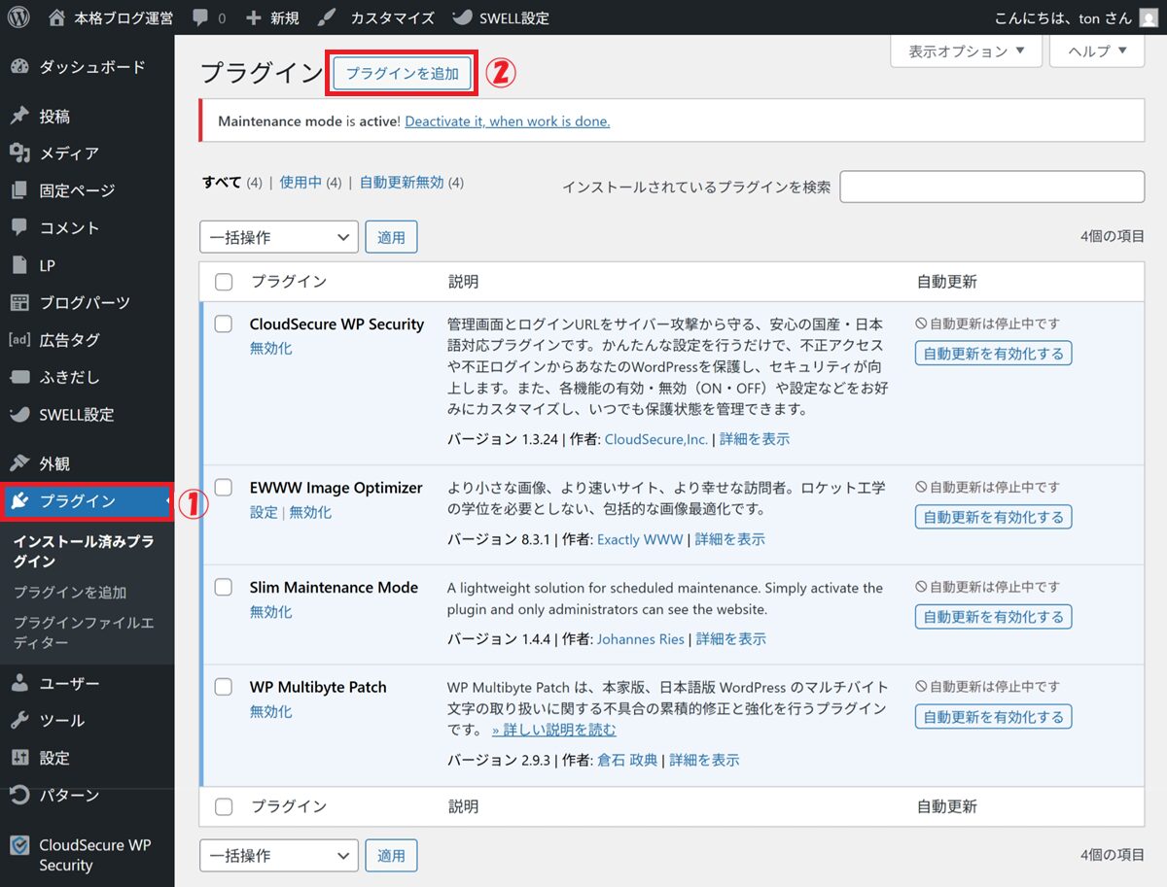Expand the Help tab at top right
1167x887 pixels.
1097,51
